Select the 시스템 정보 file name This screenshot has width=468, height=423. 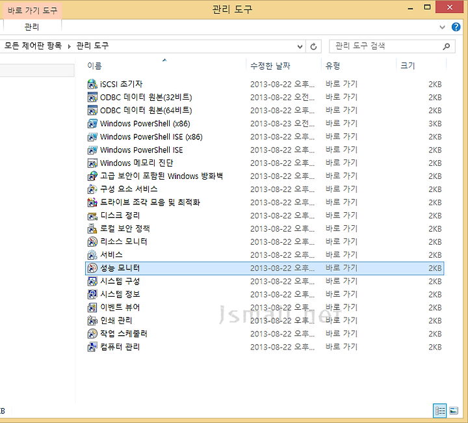pos(120,294)
